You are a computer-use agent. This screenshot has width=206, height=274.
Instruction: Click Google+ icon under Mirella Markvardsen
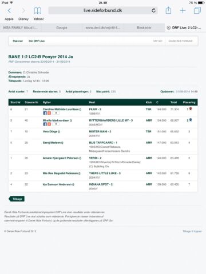point(49,124)
